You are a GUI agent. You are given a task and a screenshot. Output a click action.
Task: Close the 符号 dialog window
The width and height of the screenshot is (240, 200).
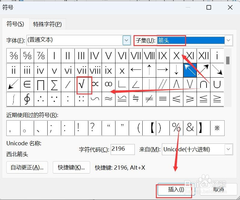pyautogui.click(x=230, y=7)
